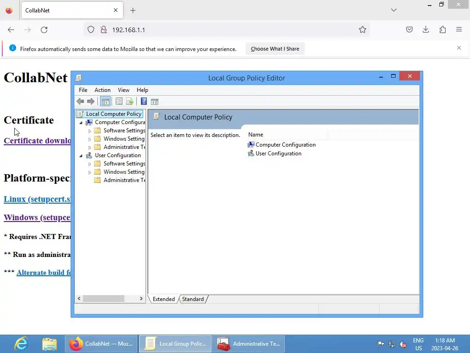Open the Firefox extensions icon
Screen dimensions: 470x353
click(x=442, y=30)
